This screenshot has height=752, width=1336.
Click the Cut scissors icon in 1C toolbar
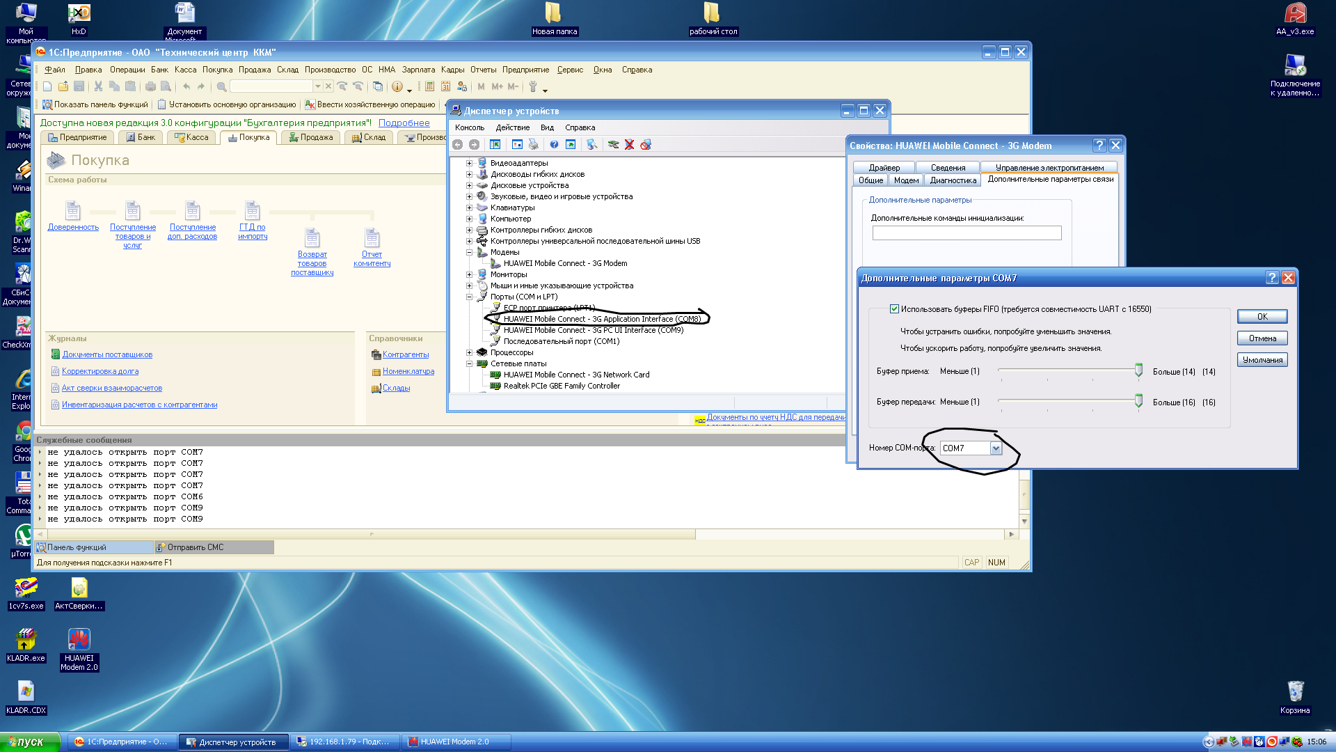point(98,86)
